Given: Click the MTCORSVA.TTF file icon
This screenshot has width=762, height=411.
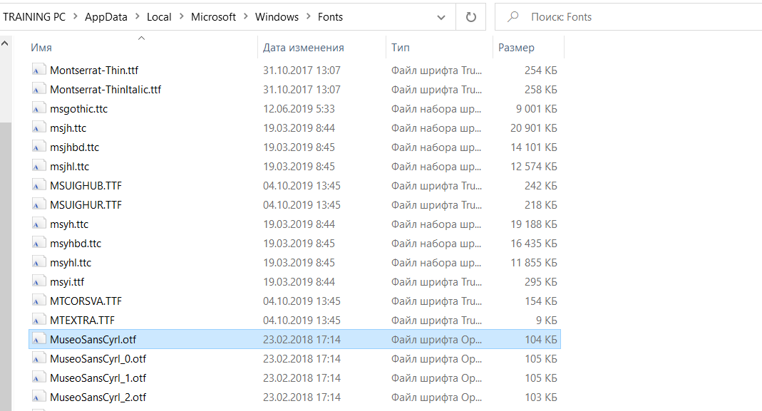Looking at the screenshot, I should [39, 301].
